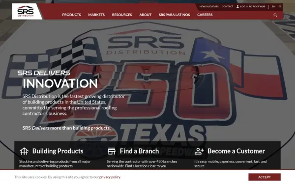Screen dimensions: 295x184
Task: Click the SRS Distribution logo
Action: pyautogui.click(x=26, y=11)
